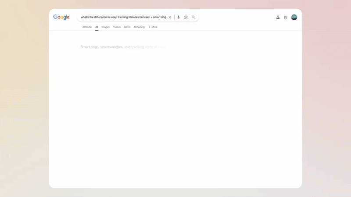351x197 pixels.
Task: Go to Google home via the logo
Action: [x=61, y=17]
